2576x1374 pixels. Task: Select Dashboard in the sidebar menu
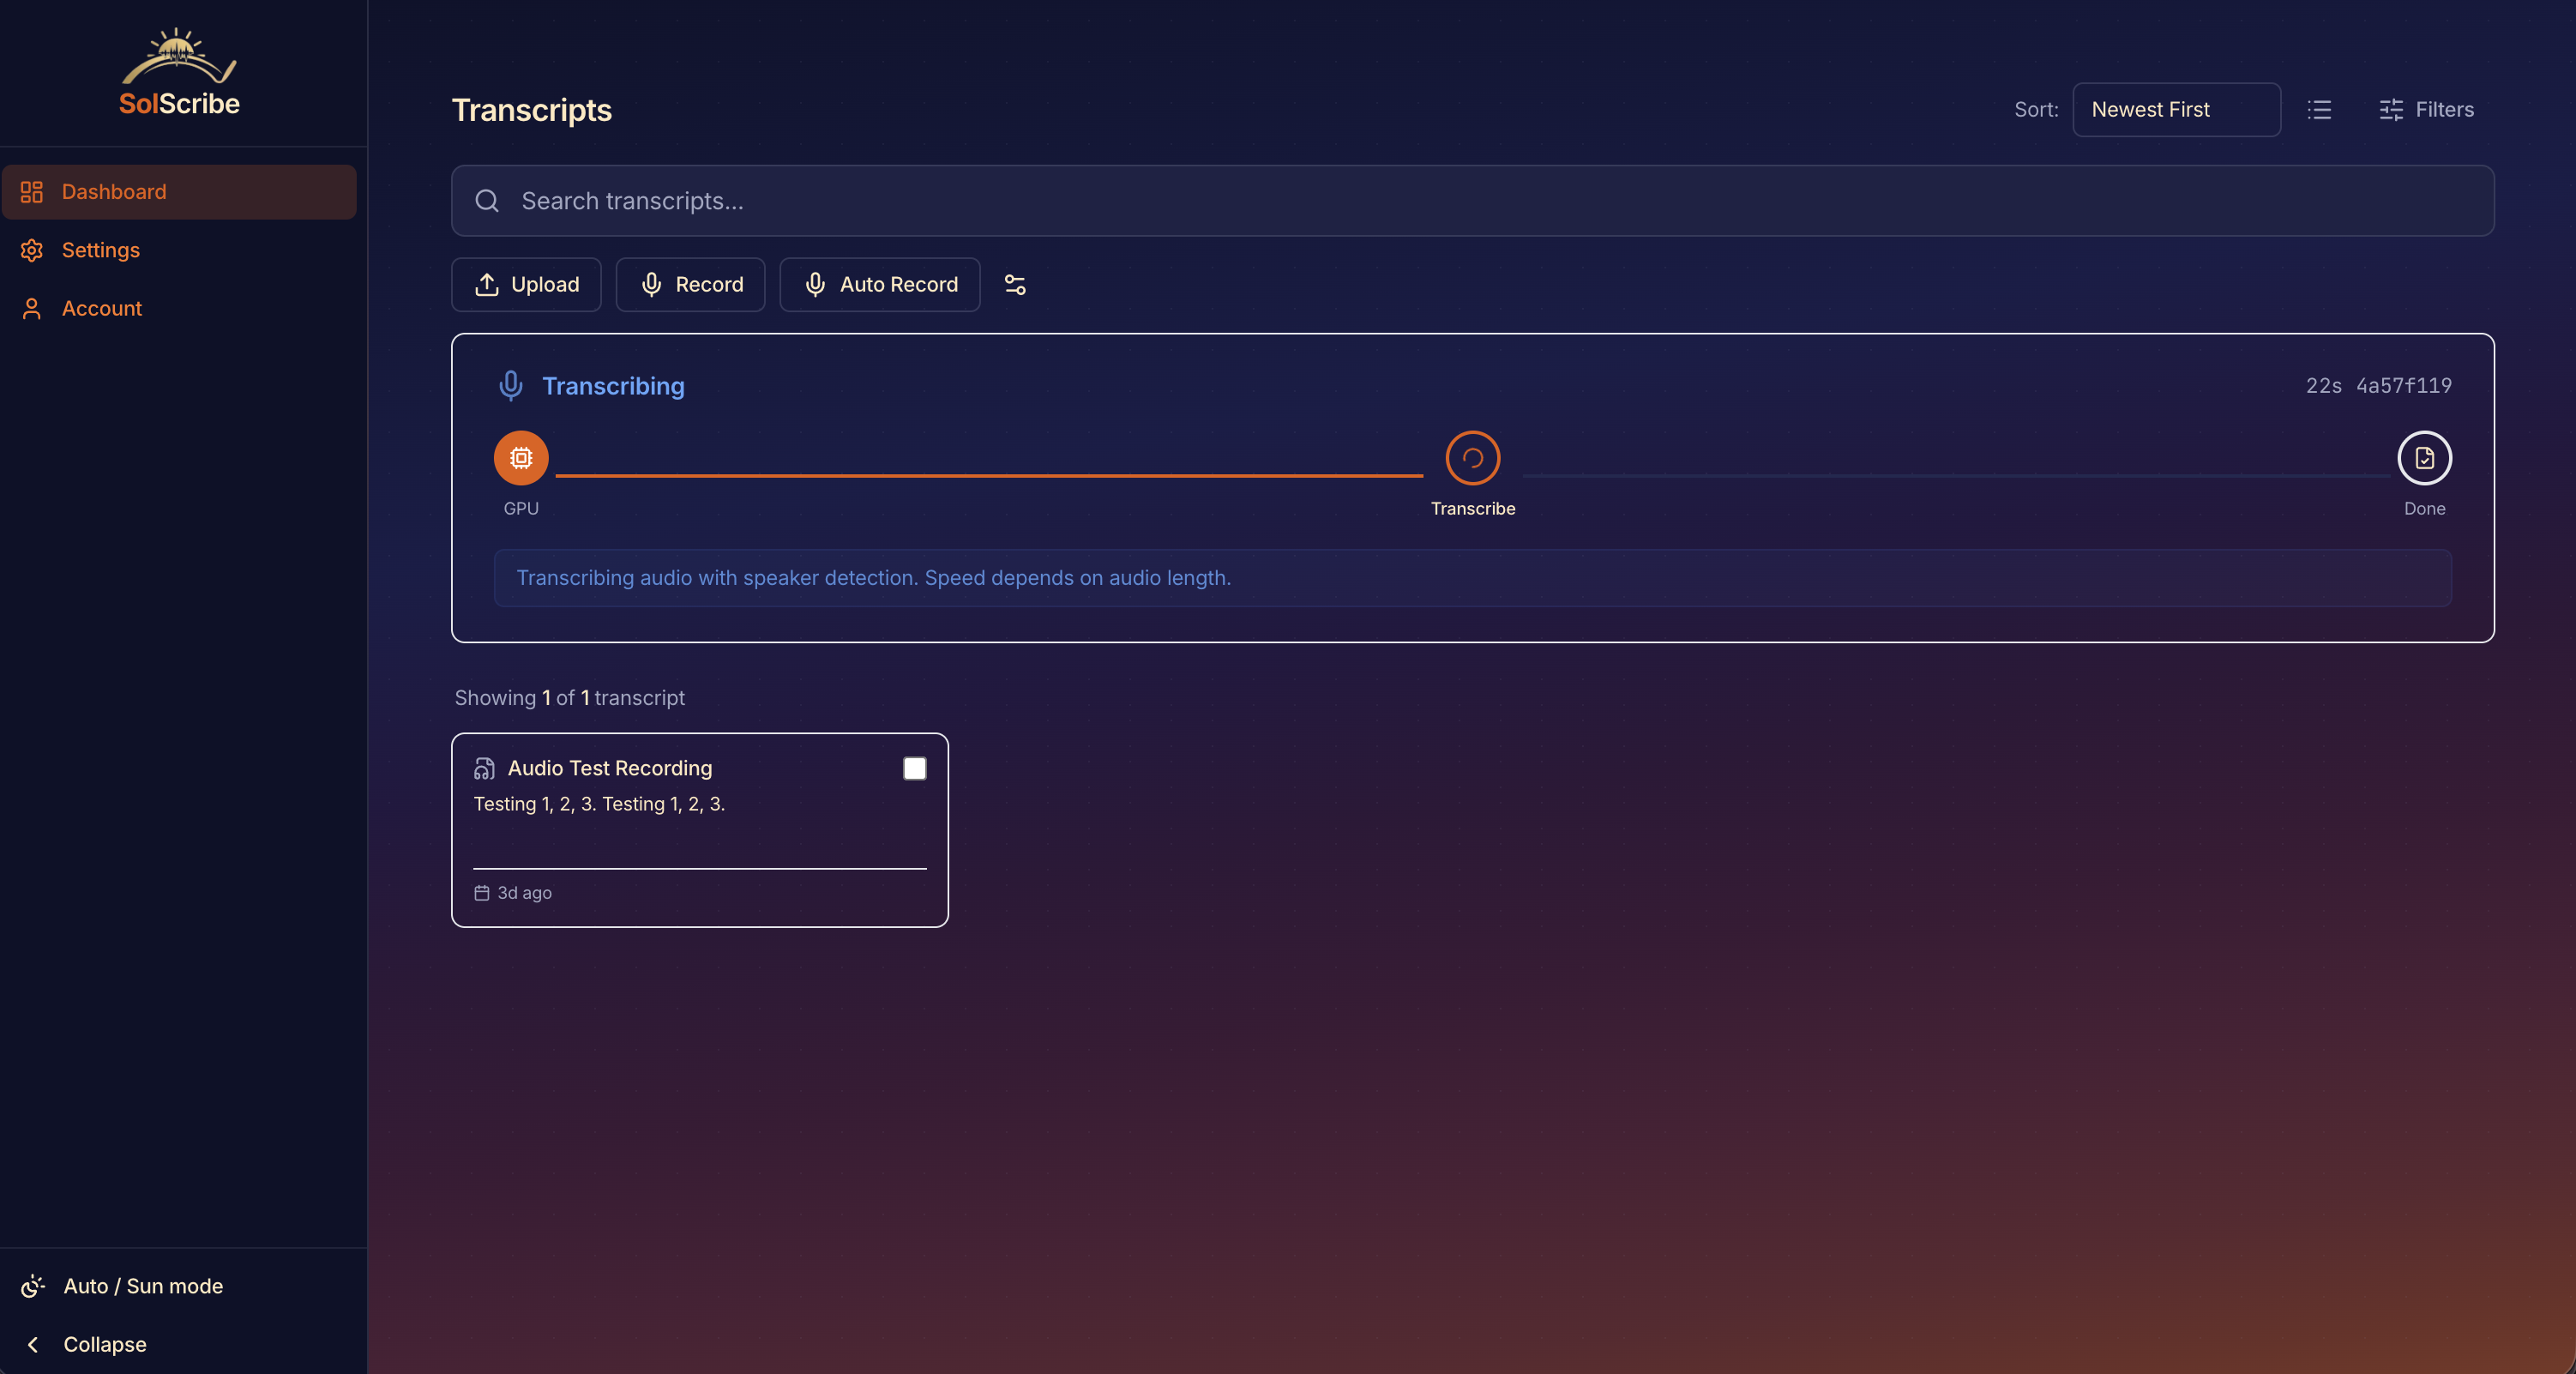coord(113,191)
